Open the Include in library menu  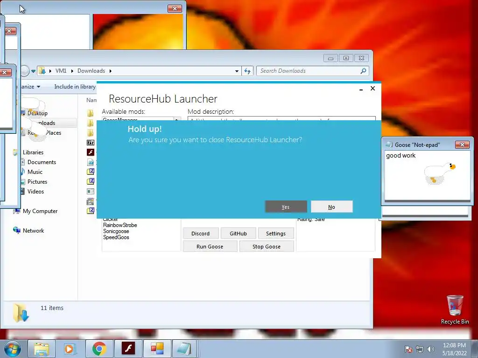75,86
